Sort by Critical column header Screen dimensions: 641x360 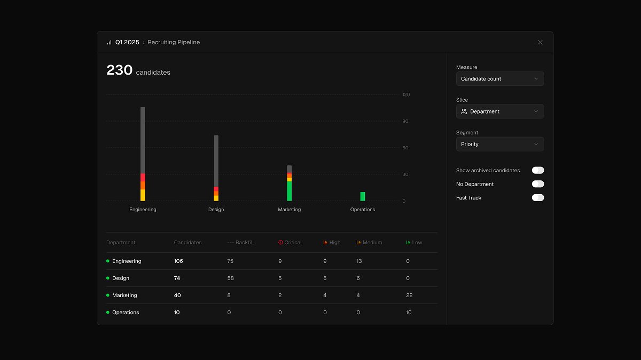(x=290, y=242)
